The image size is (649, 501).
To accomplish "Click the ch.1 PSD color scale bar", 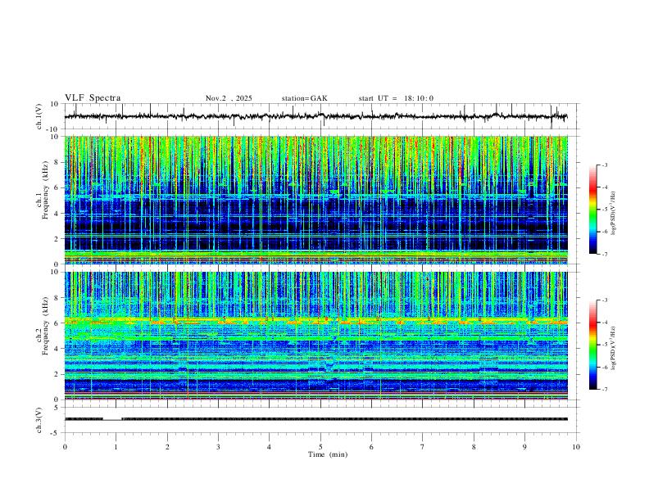I will click(593, 210).
